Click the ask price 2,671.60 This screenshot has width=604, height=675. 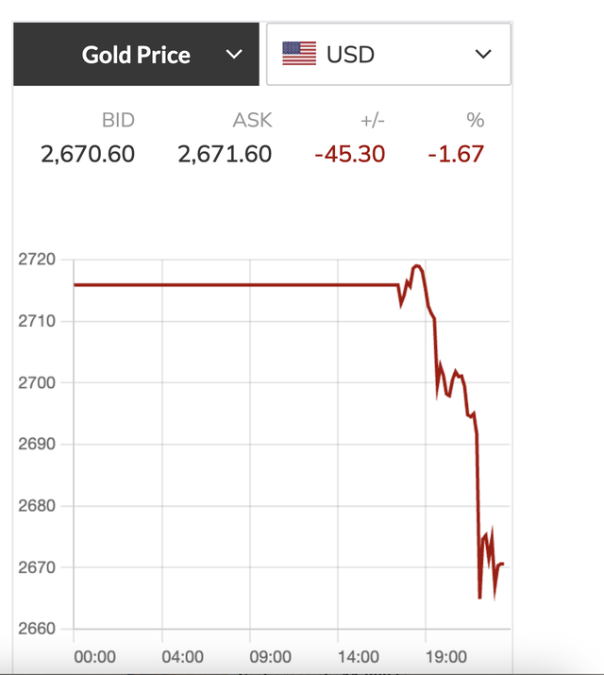click(x=225, y=154)
